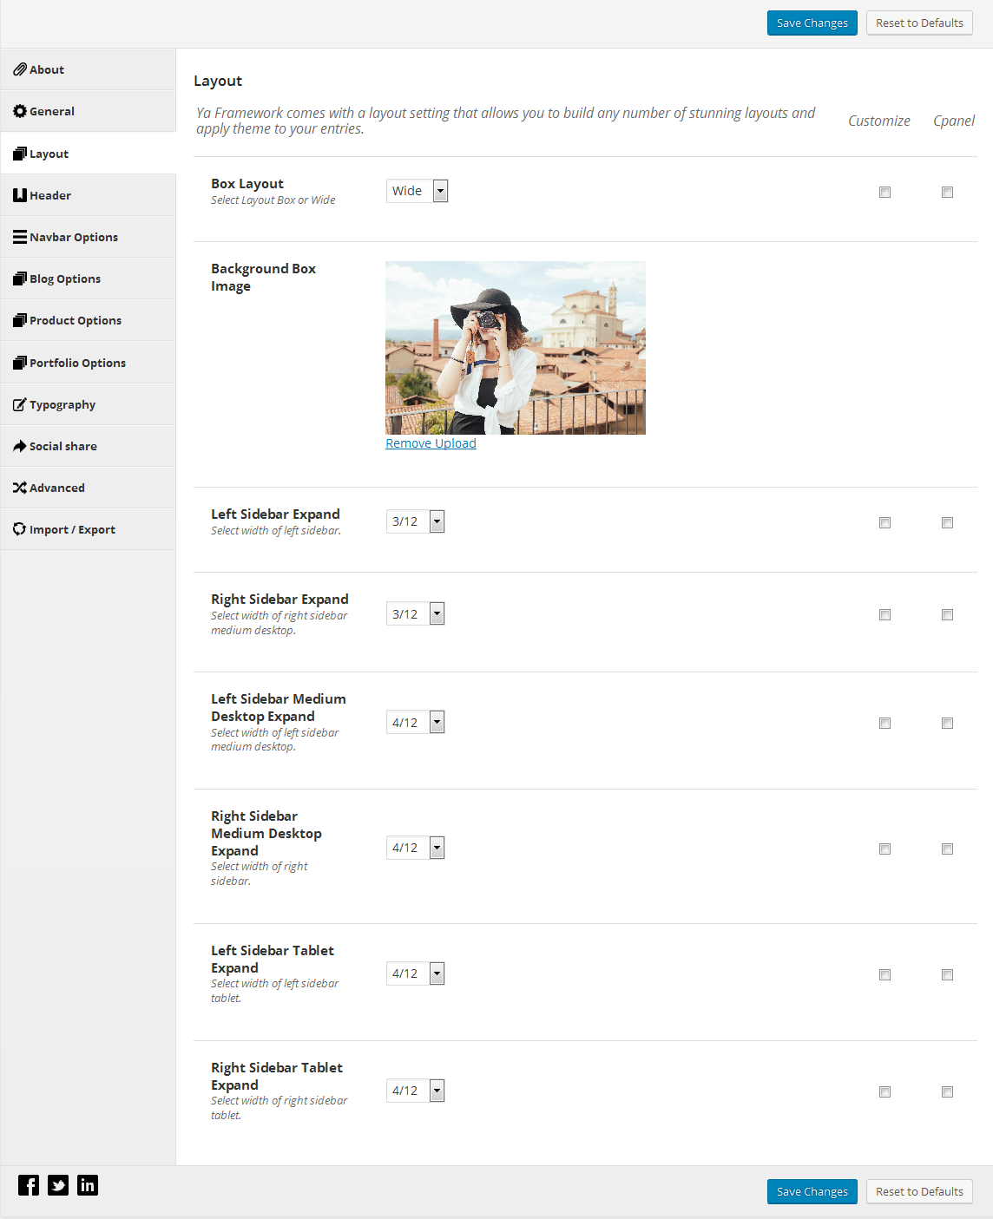Click the General gear icon
The width and height of the screenshot is (993, 1219).
click(20, 111)
